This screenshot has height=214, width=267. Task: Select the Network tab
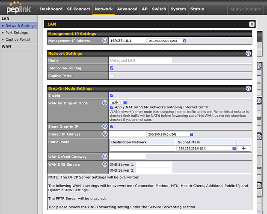click(104, 9)
